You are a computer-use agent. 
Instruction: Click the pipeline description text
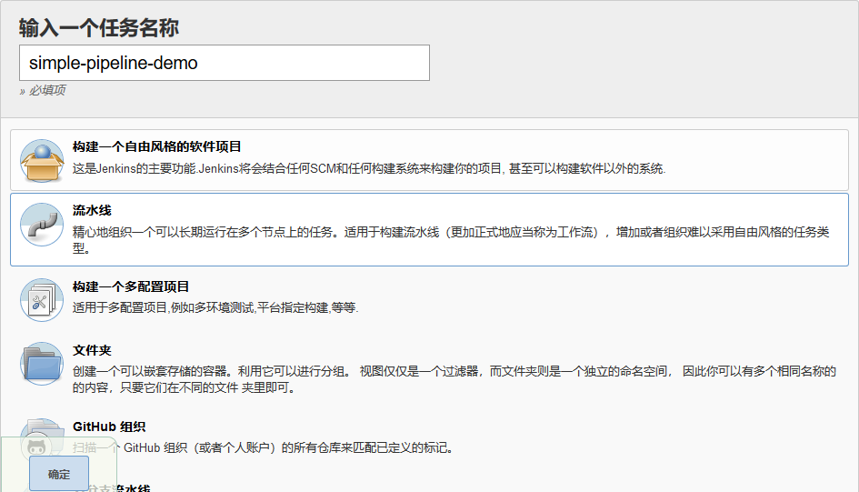(x=451, y=240)
